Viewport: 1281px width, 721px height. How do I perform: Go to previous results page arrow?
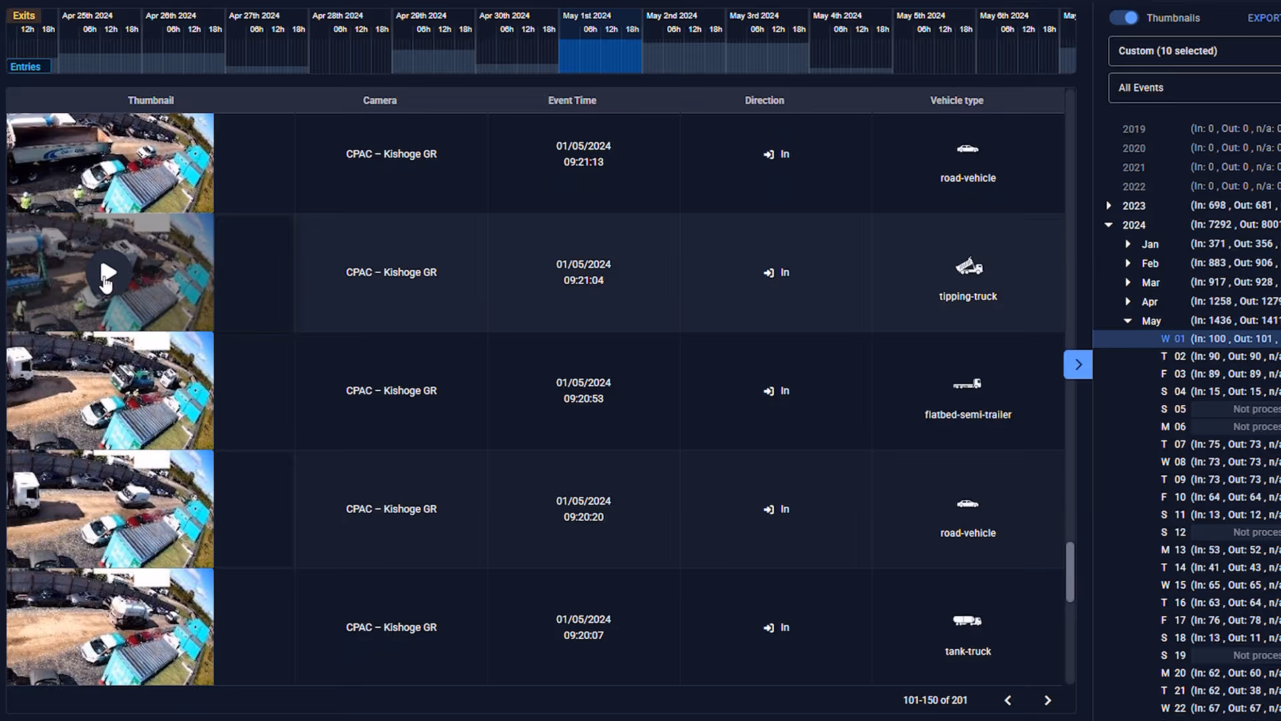1008,700
